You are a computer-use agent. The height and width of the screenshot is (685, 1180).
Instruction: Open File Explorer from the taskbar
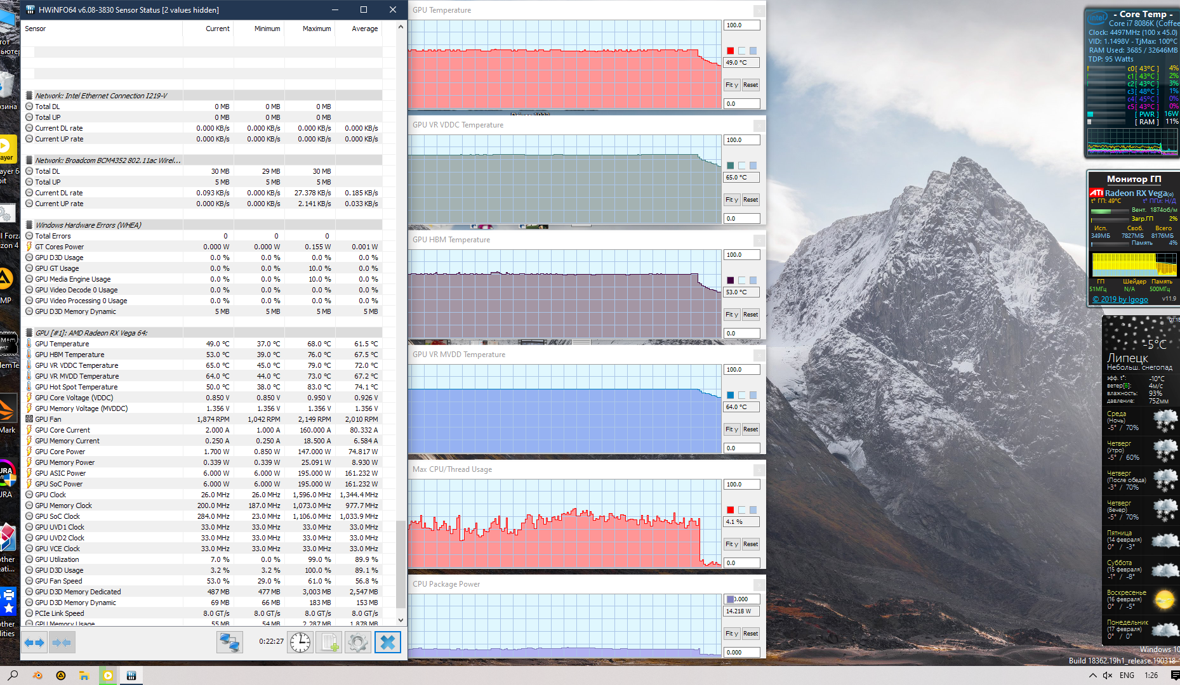[x=84, y=675]
